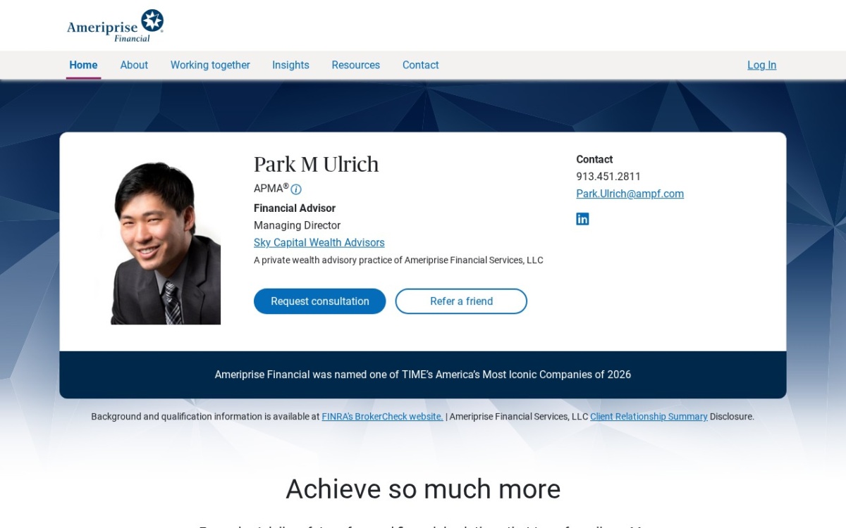This screenshot has width=846, height=528.
Task: Open Sky Capital Wealth Advisors link
Action: point(319,242)
